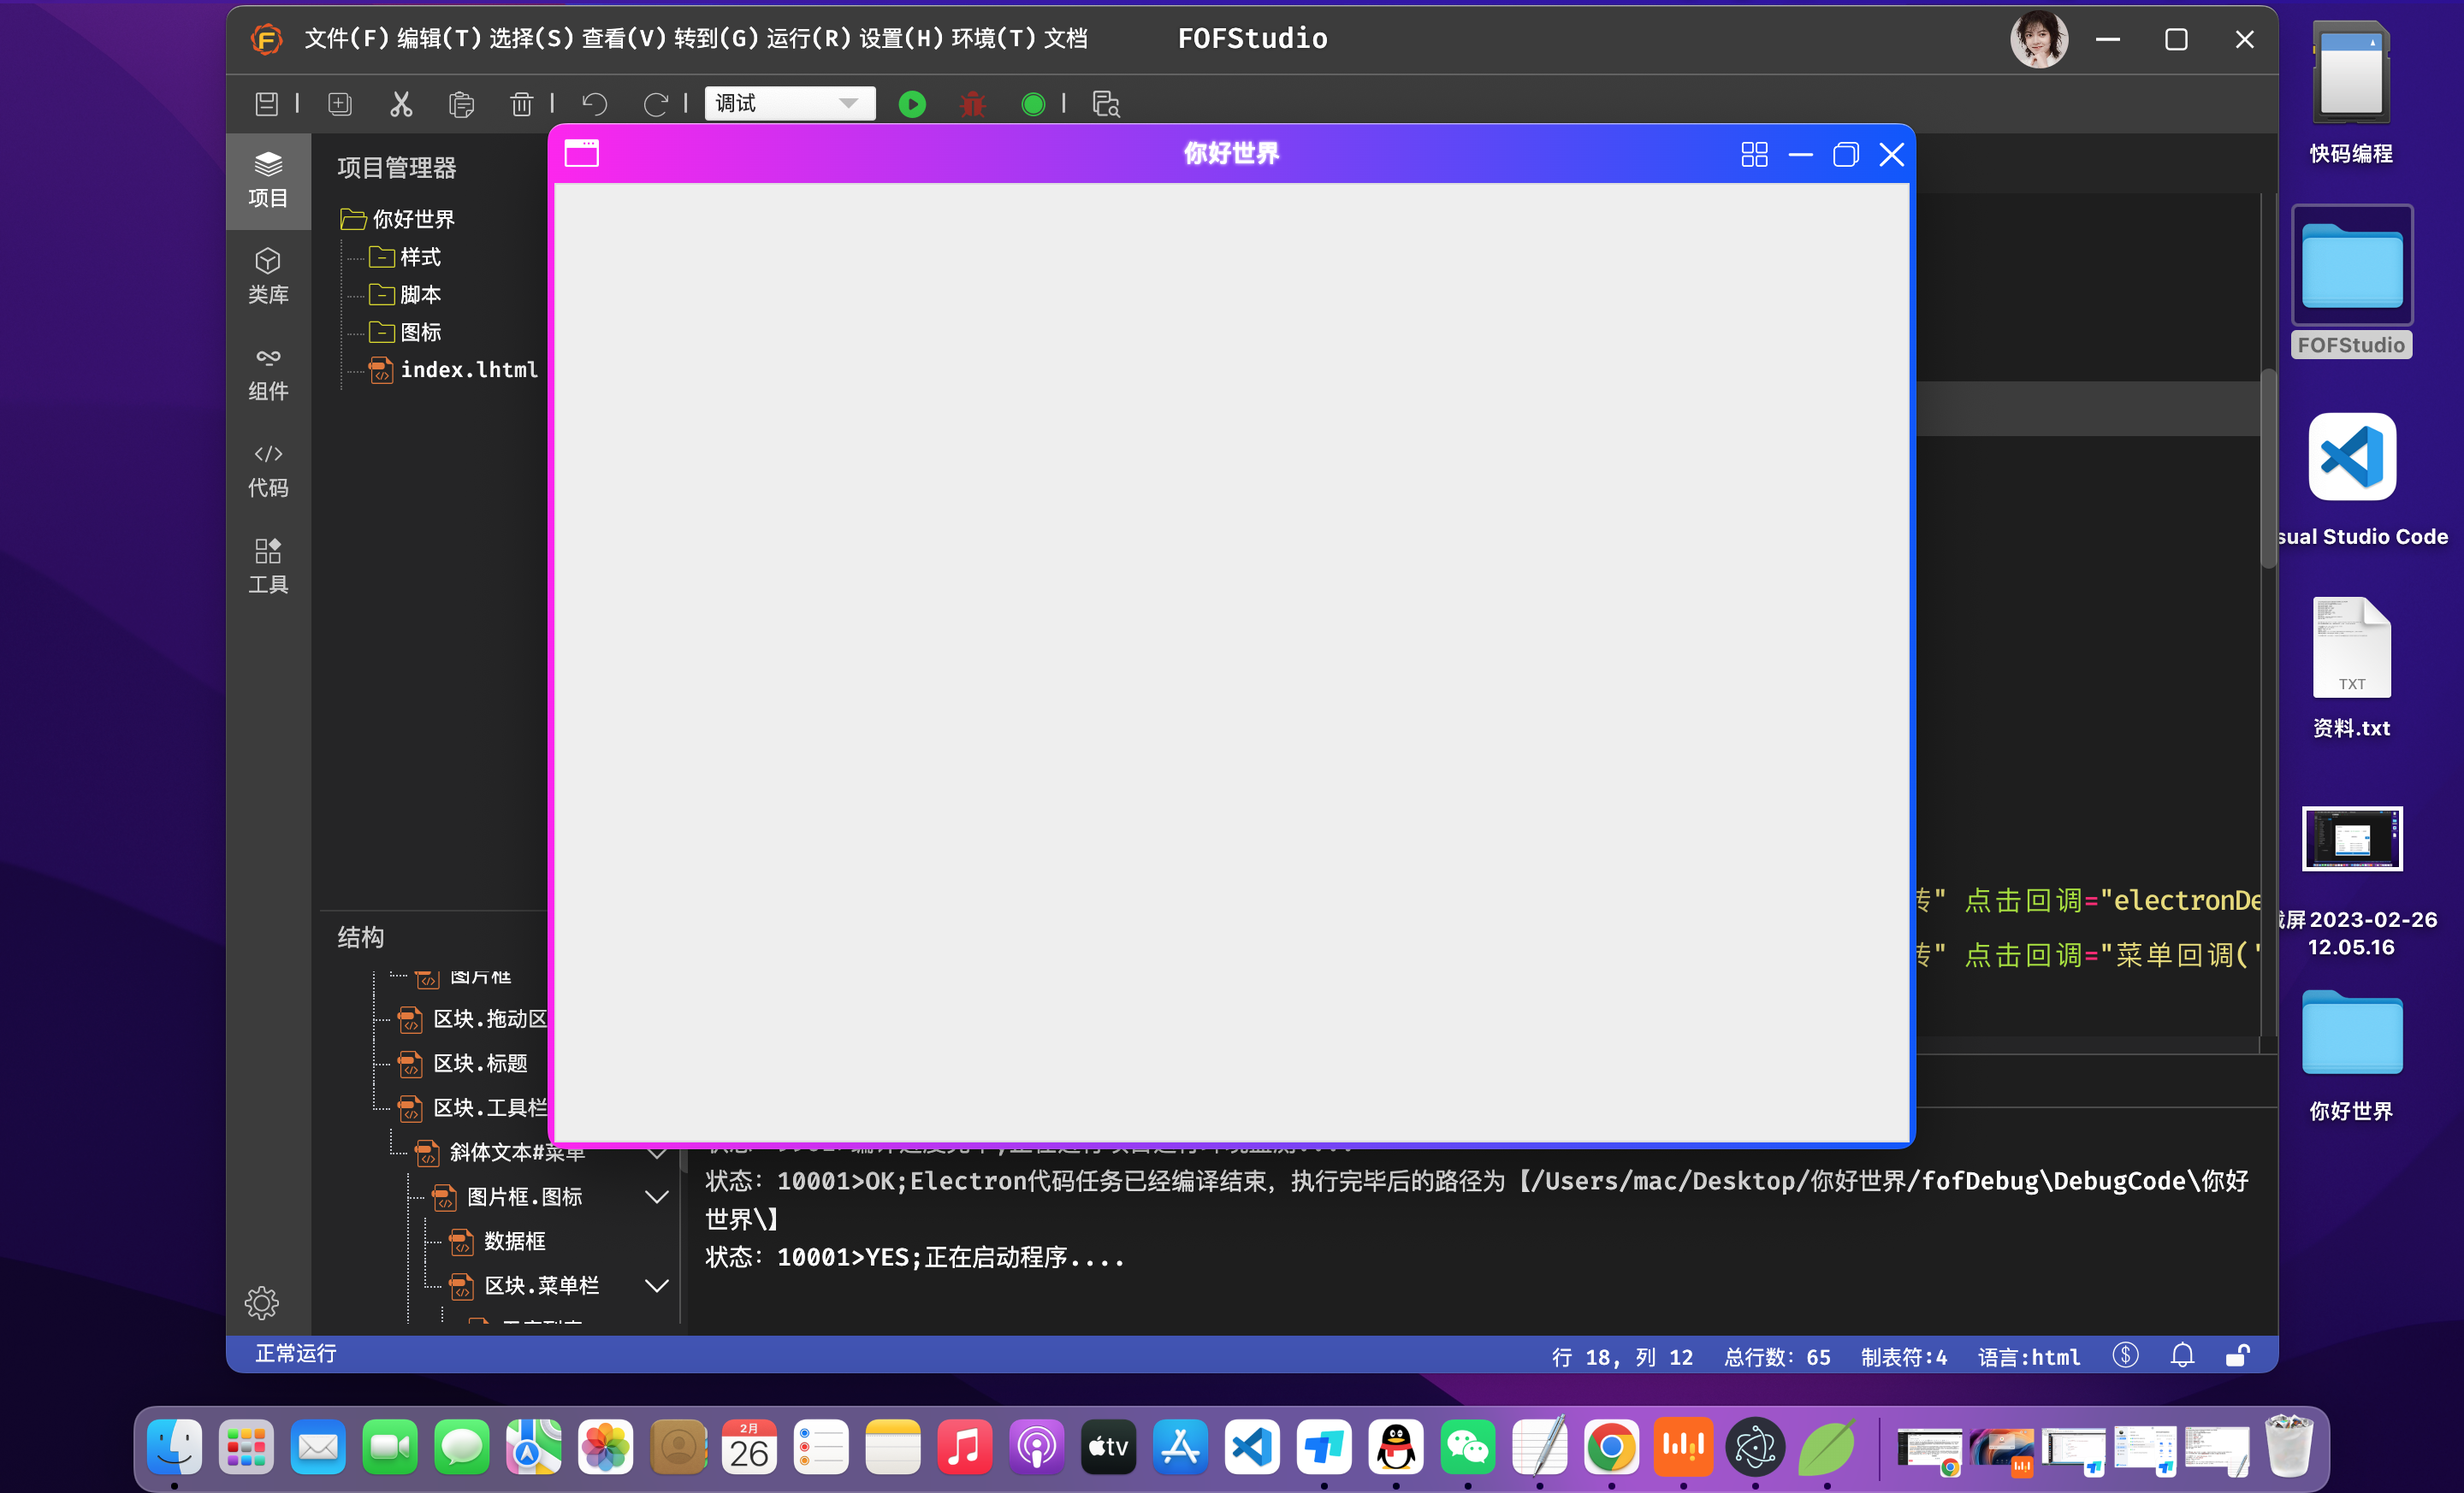2464x1493 pixels.
Task: Click the green circle status icon
Action: point(1033,103)
